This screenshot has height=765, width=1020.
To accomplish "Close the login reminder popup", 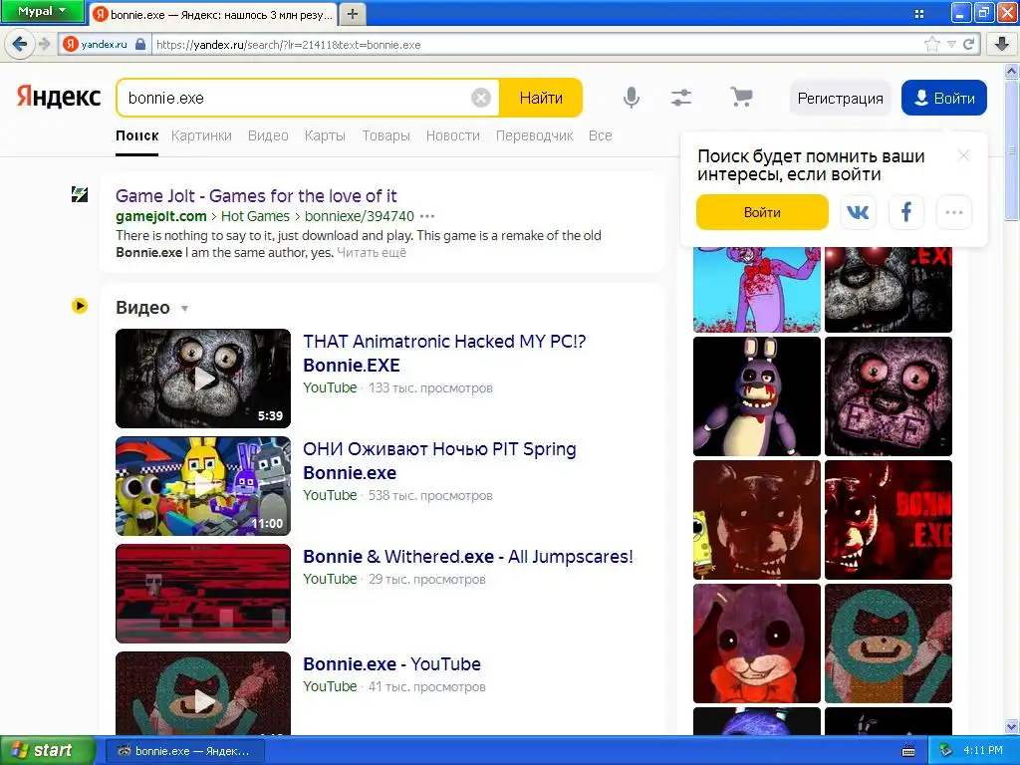I will point(964,155).
